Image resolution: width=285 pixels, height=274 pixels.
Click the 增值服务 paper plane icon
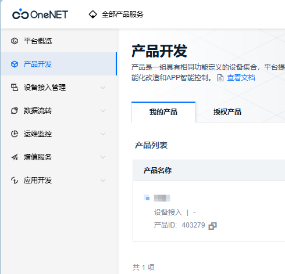[15, 157]
